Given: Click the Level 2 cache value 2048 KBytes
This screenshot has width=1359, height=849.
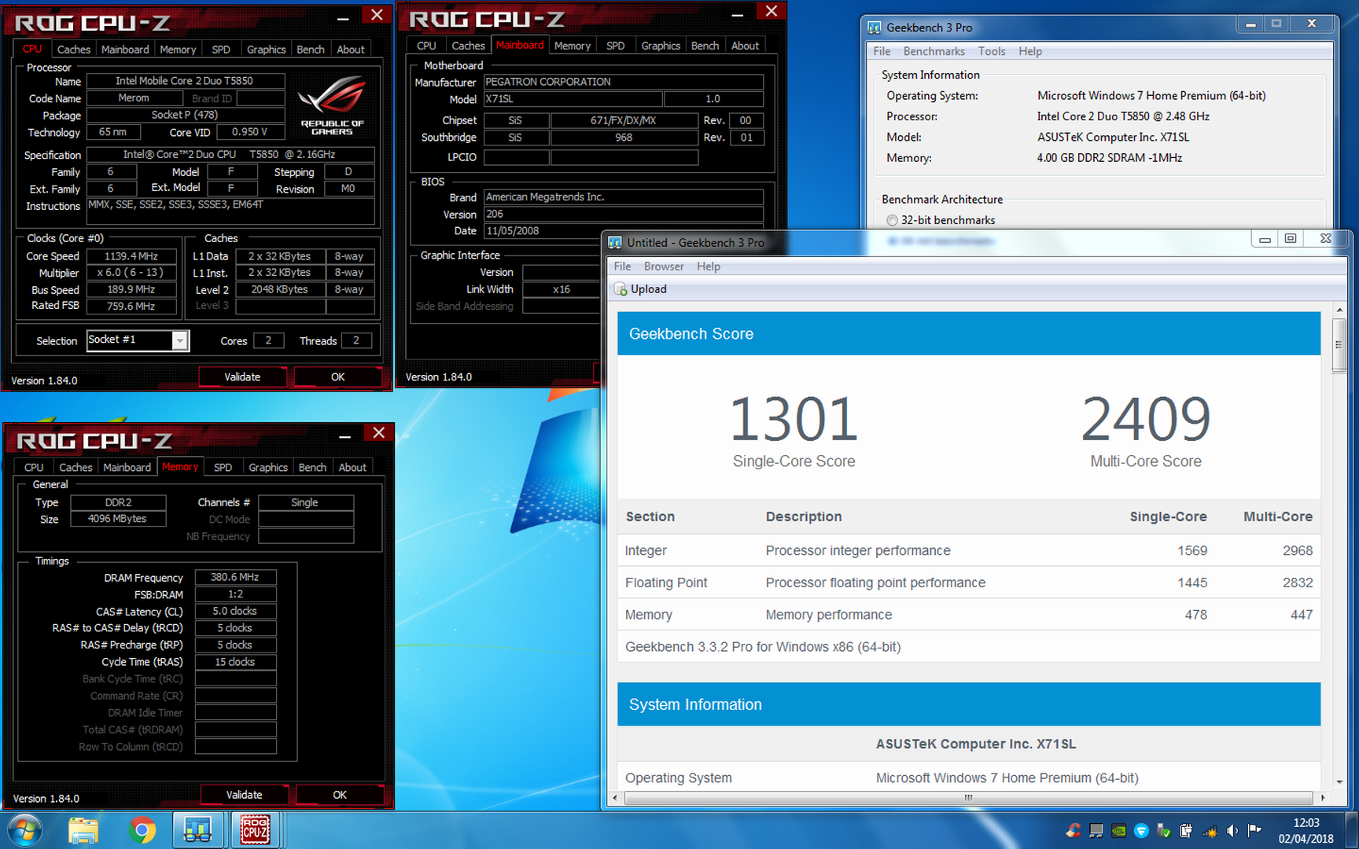Looking at the screenshot, I should 279,289.
